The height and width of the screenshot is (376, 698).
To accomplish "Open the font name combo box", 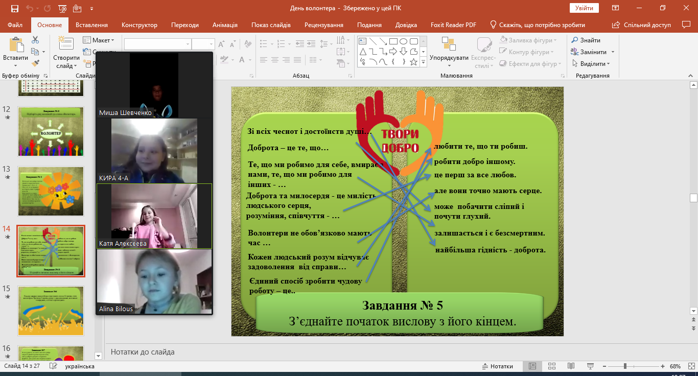I will click(158, 44).
